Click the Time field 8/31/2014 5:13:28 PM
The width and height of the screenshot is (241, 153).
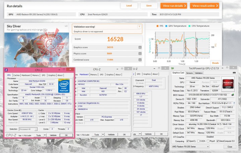coord(189,14)
